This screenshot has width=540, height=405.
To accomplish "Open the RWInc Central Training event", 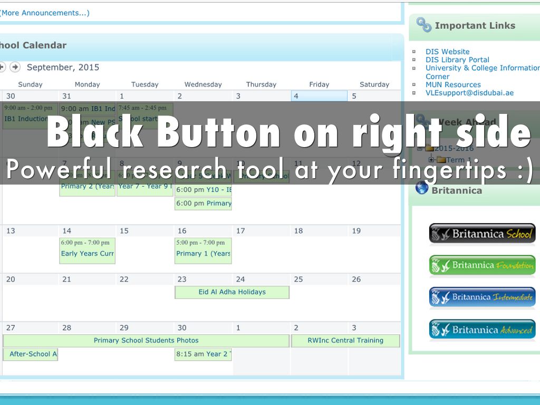I will pyautogui.click(x=345, y=341).
